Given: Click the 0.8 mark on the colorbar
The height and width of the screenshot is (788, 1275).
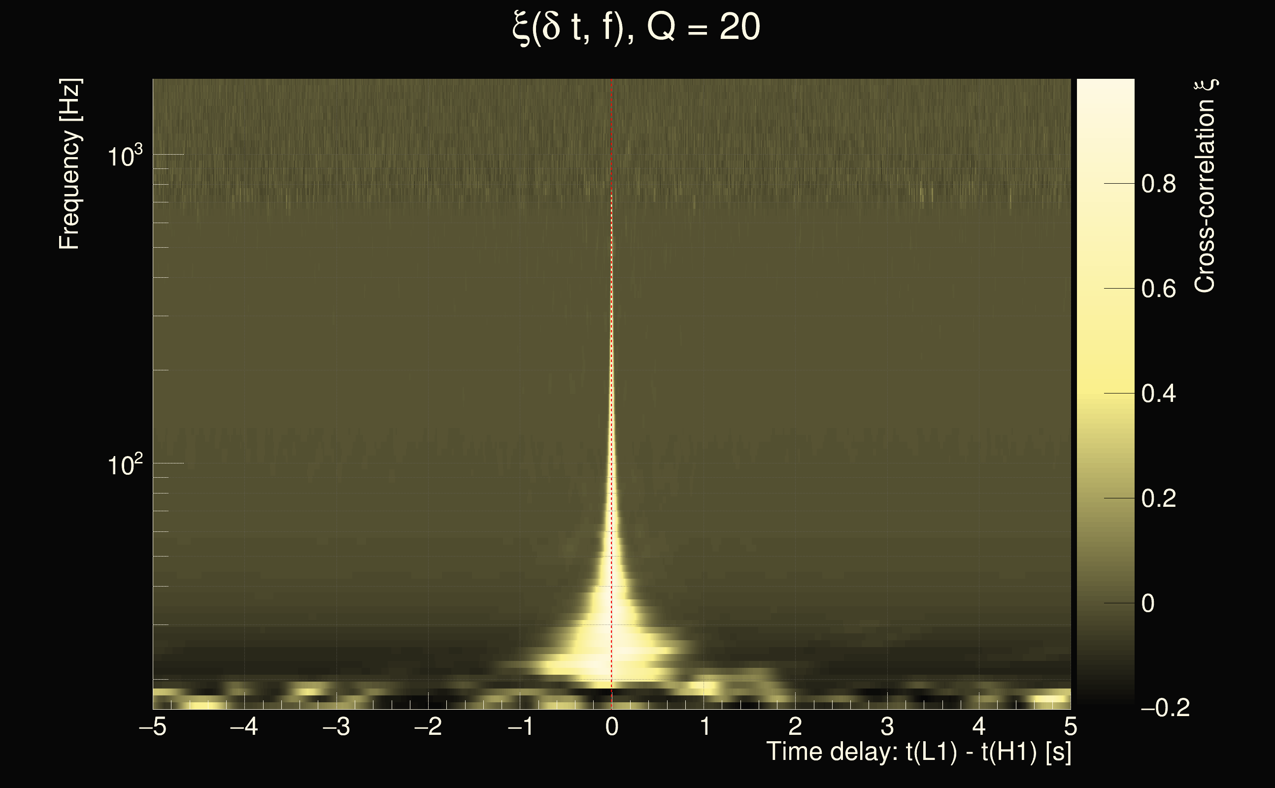Looking at the screenshot, I should coord(1158,184).
